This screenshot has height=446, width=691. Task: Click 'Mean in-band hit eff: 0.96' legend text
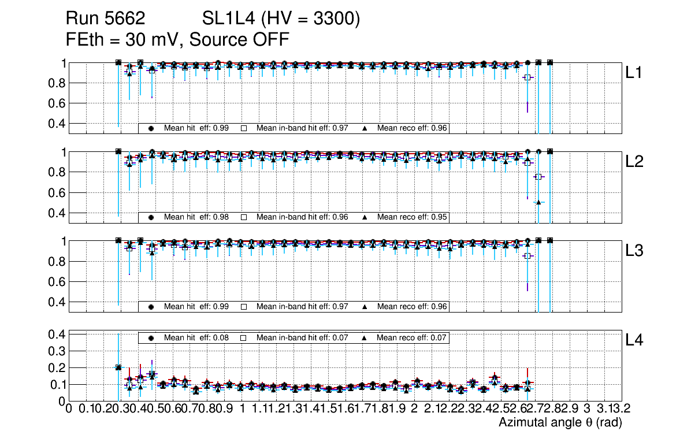(x=302, y=217)
